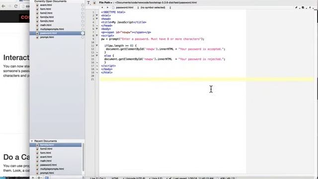Close prompt.html using its circle button
Viewport: 318px width, 179px height.
[82, 37]
